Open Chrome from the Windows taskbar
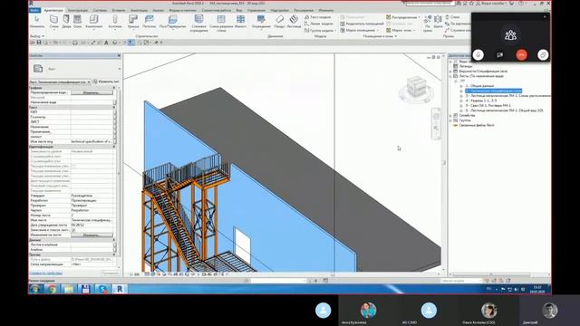The image size is (580, 326). click(52, 289)
